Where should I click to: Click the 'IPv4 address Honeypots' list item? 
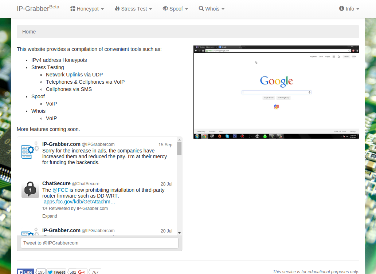pyautogui.click(x=59, y=60)
